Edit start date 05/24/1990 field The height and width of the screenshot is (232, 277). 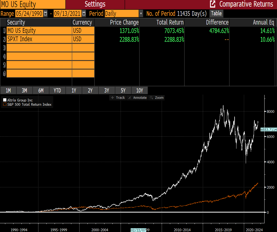pyautogui.click(x=29, y=13)
